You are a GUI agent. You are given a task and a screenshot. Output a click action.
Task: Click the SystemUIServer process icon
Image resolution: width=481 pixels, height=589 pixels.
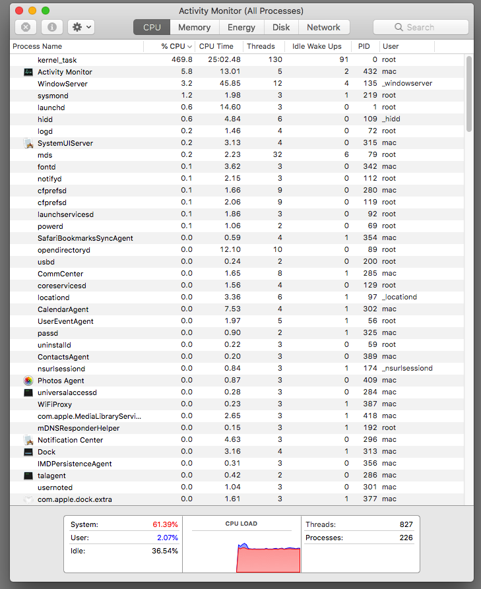(x=28, y=143)
